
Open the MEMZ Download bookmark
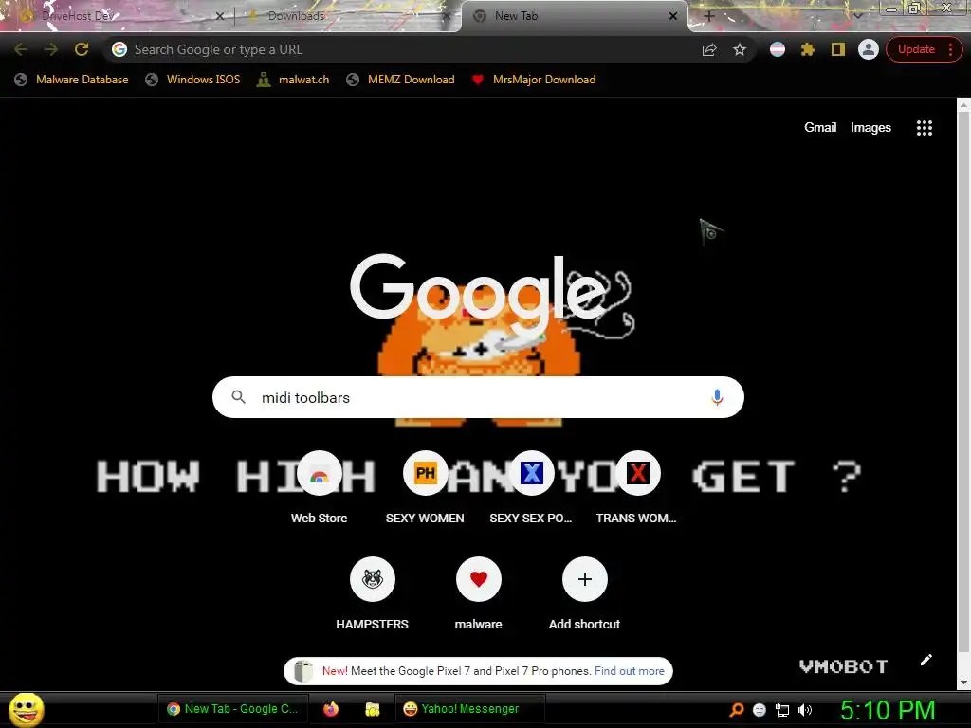[x=401, y=80]
